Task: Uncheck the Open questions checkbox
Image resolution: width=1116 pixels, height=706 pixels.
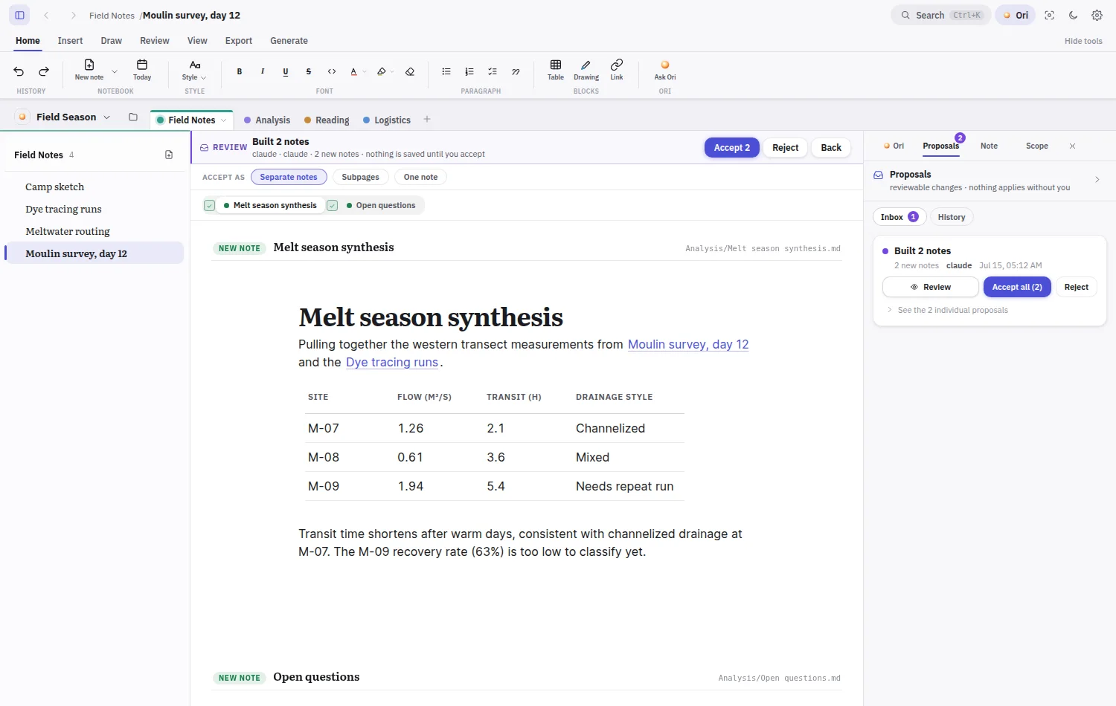Action: point(333,205)
